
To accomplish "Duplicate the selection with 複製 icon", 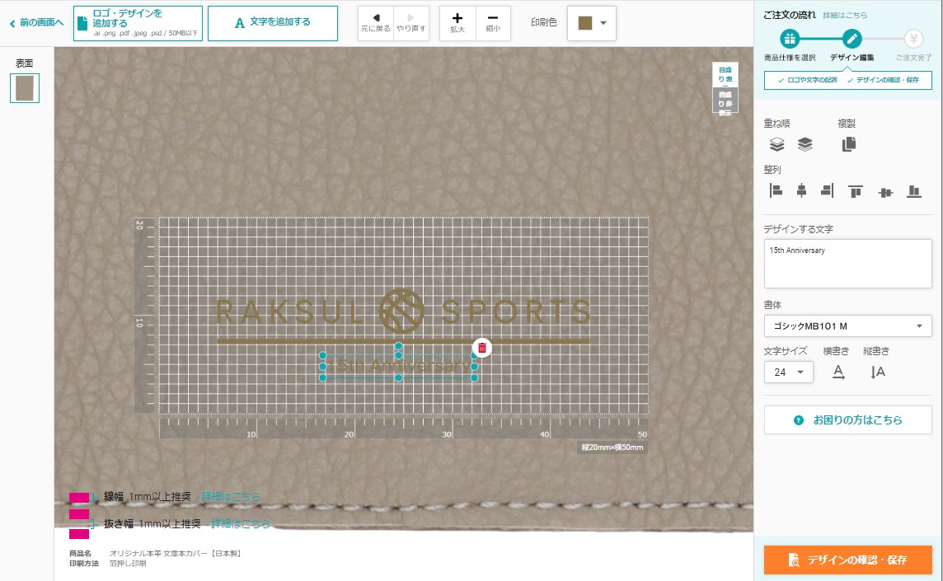I will [x=848, y=144].
